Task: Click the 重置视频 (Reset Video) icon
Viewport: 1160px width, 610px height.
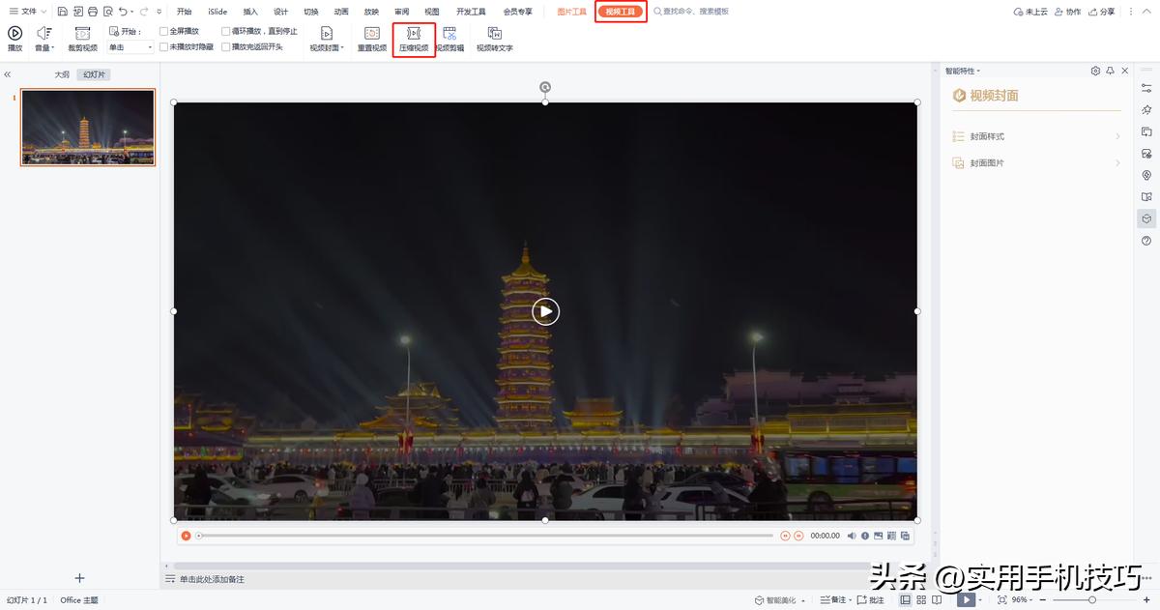Action: pyautogui.click(x=371, y=39)
